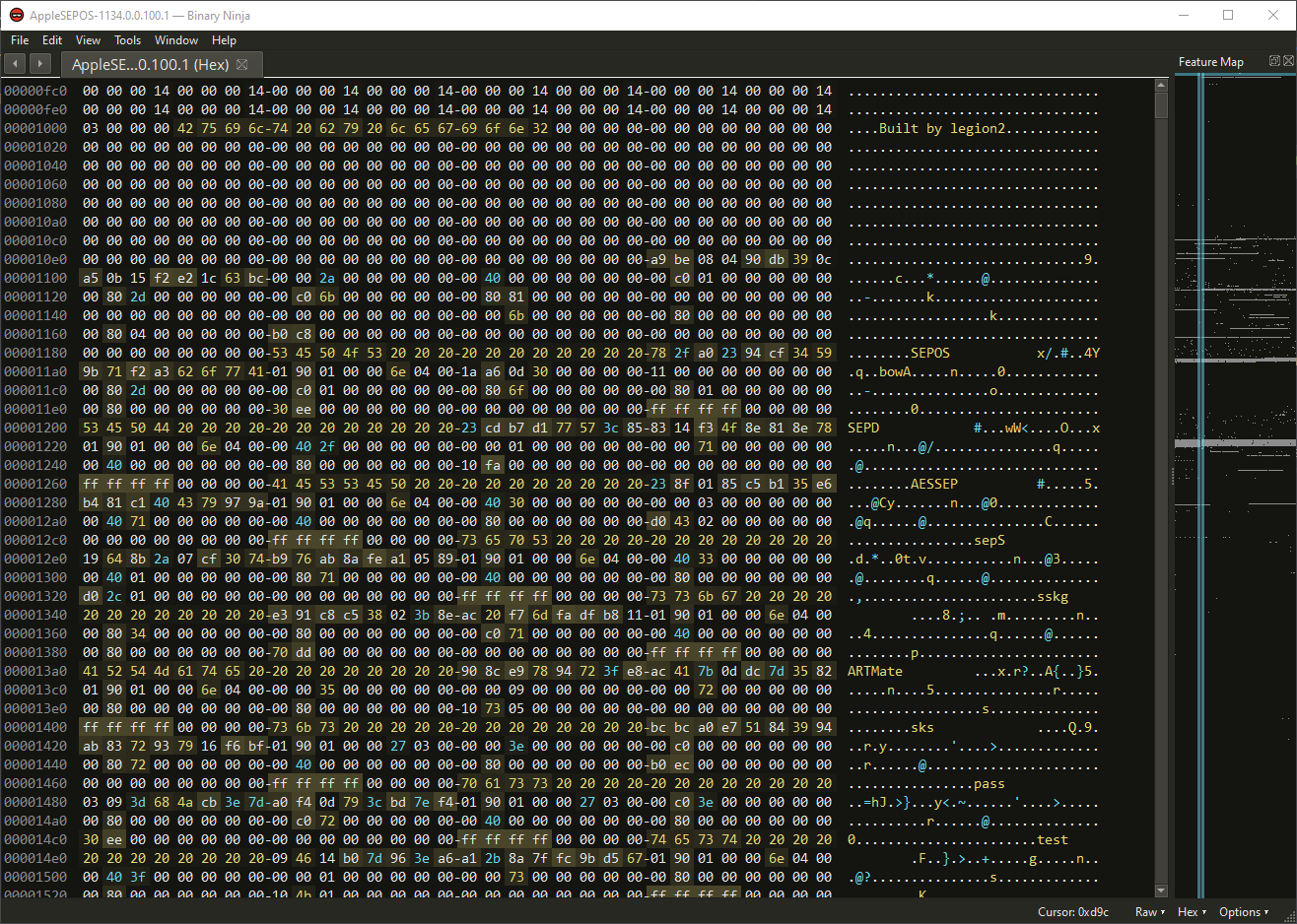Select the AppleSE...0.100.1 (Hex) tab
1297x924 pixels.
150,64
